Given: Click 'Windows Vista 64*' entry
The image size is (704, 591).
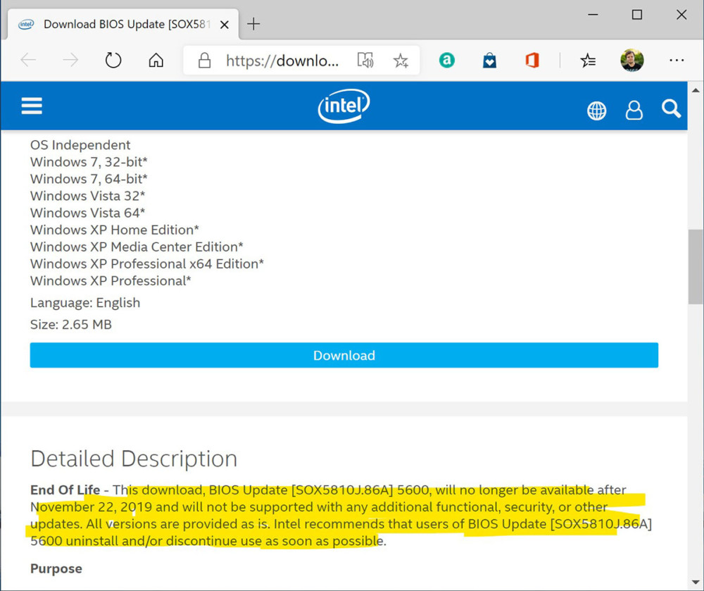Looking at the screenshot, I should [x=87, y=213].
